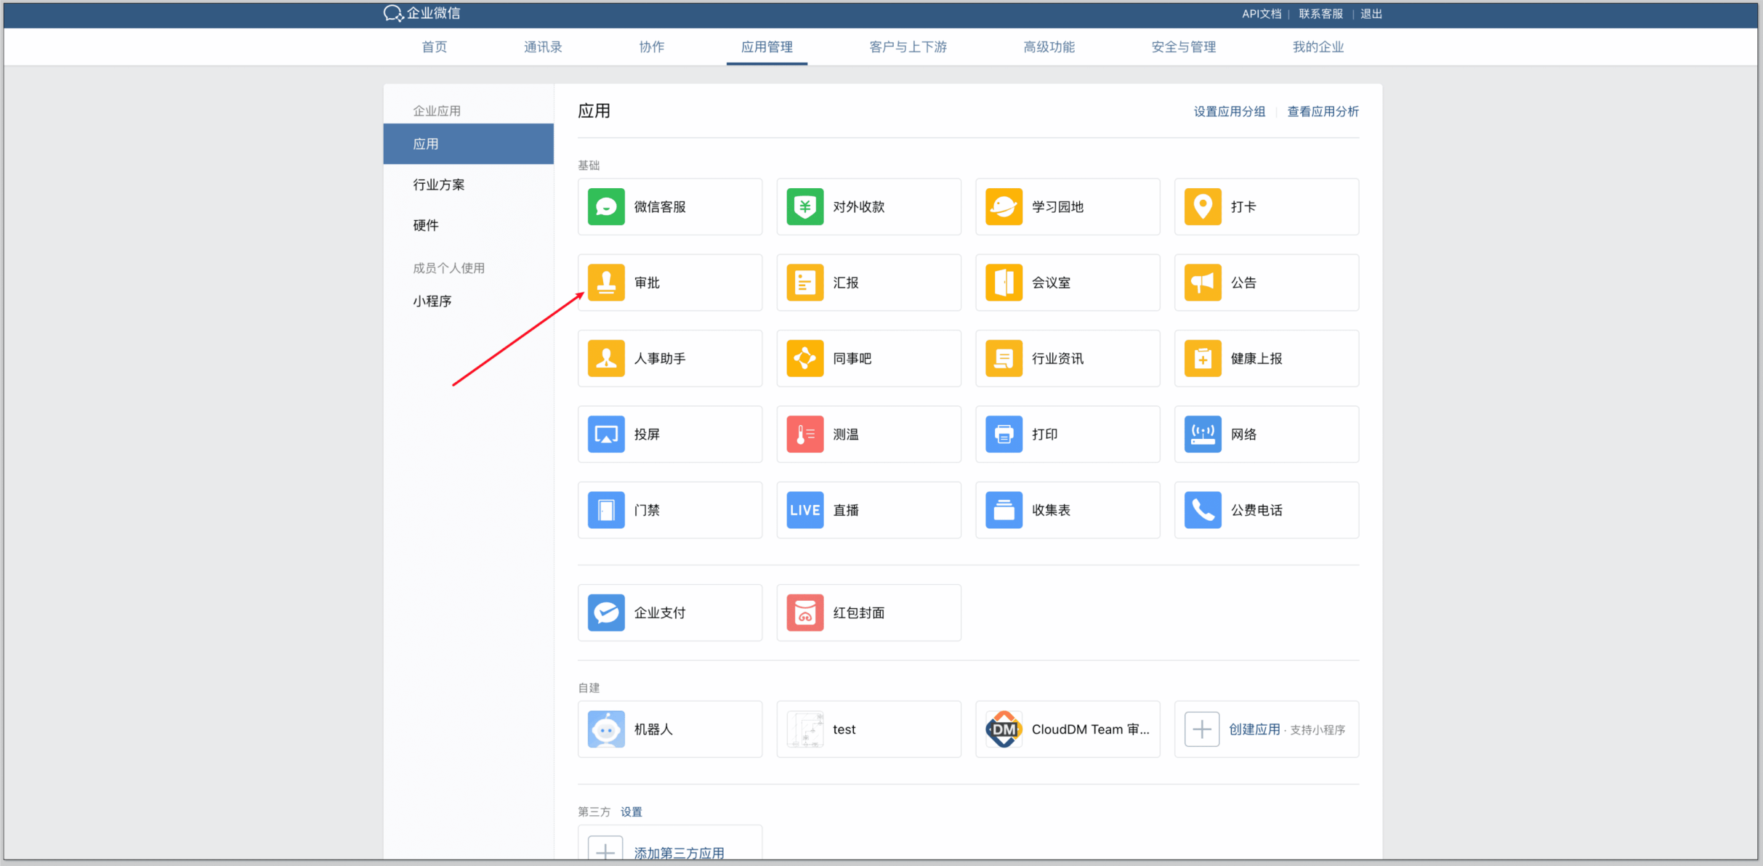Open the 机器人 robot app icon

coord(605,729)
